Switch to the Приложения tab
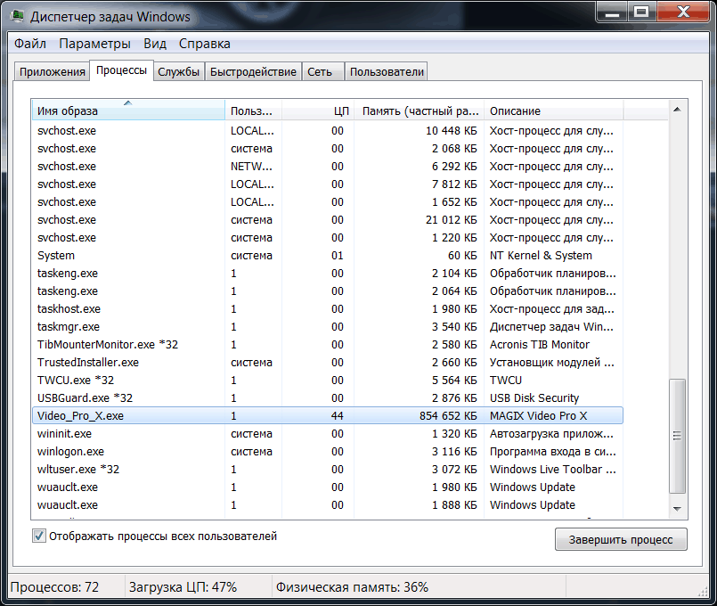 (x=53, y=72)
